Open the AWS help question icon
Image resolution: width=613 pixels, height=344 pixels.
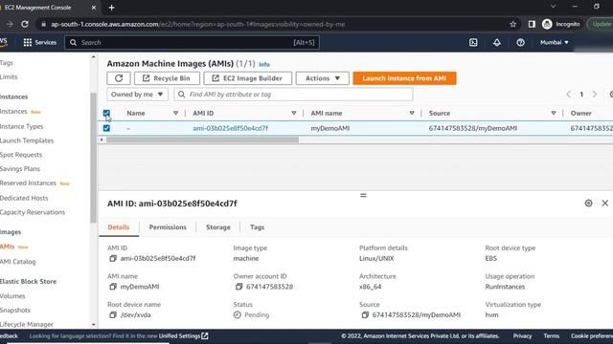[x=520, y=42]
